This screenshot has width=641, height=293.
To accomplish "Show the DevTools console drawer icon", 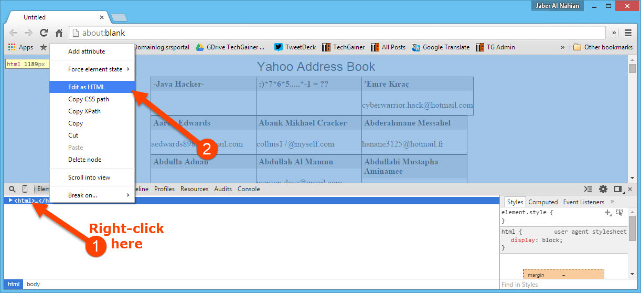I will point(589,189).
